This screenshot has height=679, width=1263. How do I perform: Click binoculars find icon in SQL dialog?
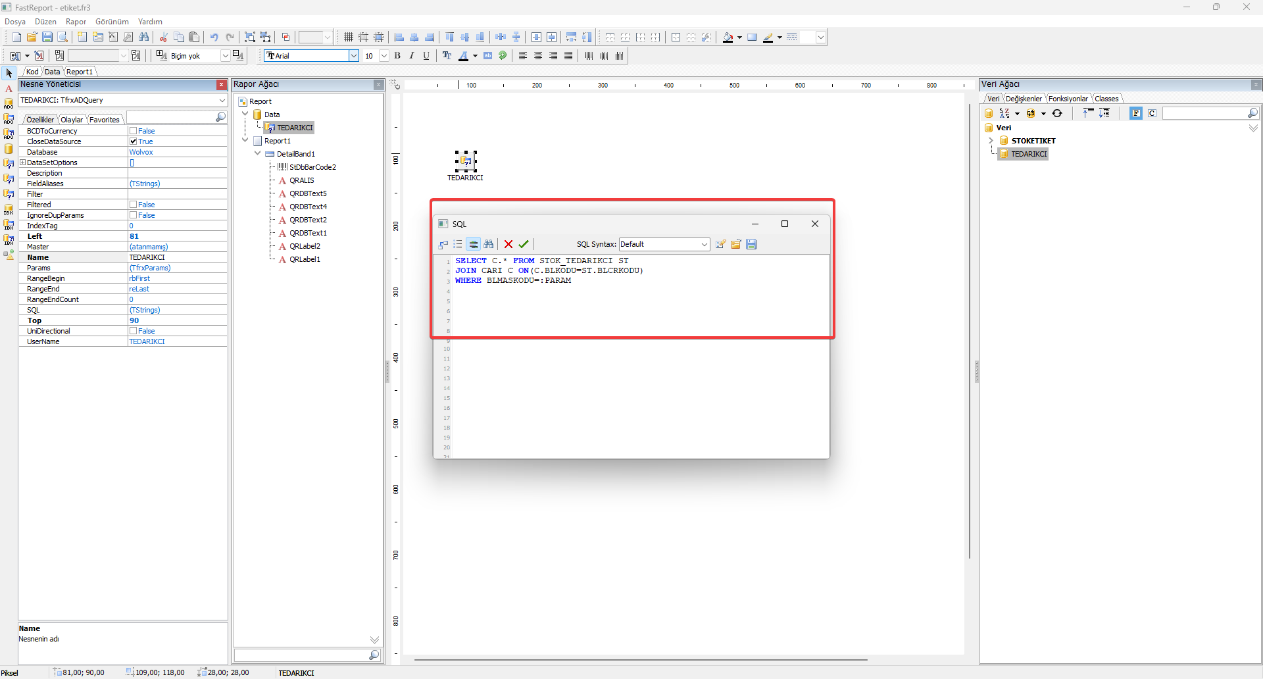click(x=489, y=244)
